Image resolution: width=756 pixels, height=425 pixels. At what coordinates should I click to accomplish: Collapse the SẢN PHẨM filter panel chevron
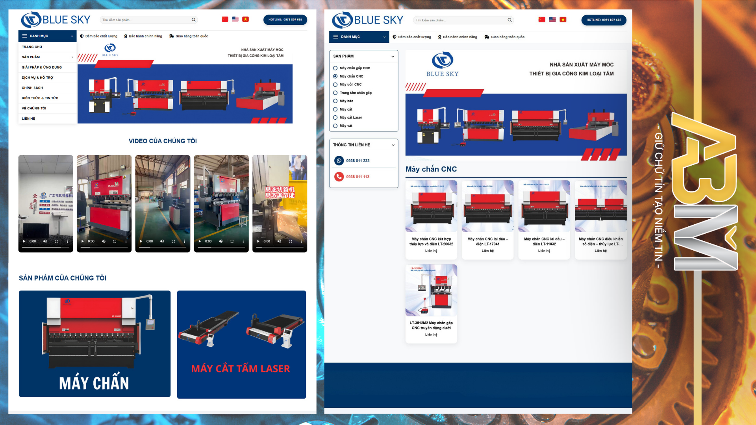pos(393,56)
